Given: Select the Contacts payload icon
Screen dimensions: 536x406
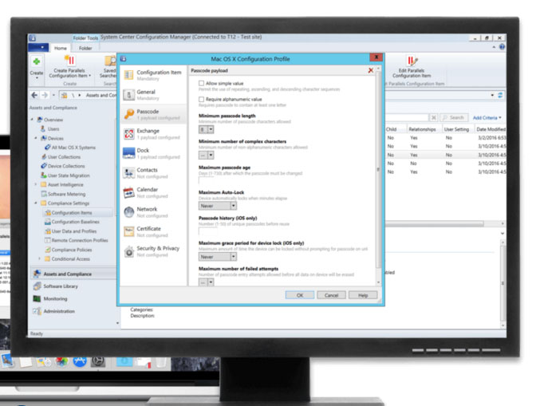Looking at the screenshot, I should point(129,173).
